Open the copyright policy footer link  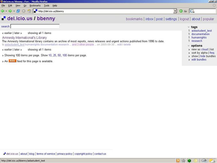[83, 154]
